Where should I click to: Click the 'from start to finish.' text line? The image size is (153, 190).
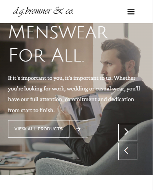pyautogui.click(x=31, y=110)
